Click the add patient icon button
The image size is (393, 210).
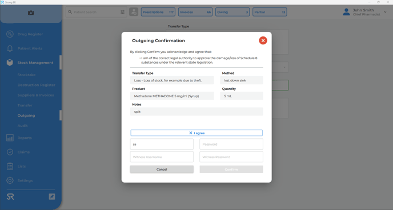134,12
